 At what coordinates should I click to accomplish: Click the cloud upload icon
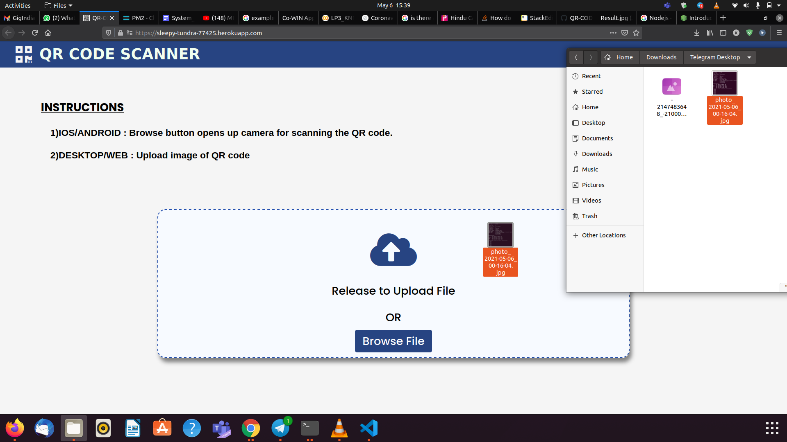point(393,250)
